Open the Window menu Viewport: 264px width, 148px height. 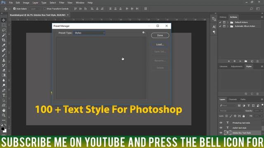(x=80, y=3)
